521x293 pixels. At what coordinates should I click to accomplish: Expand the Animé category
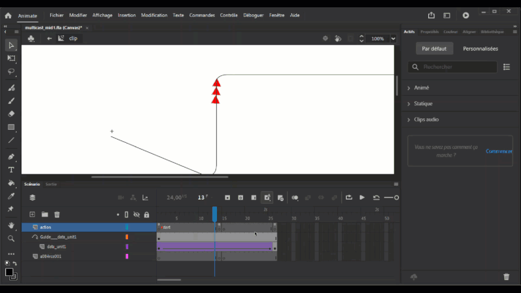(409, 88)
